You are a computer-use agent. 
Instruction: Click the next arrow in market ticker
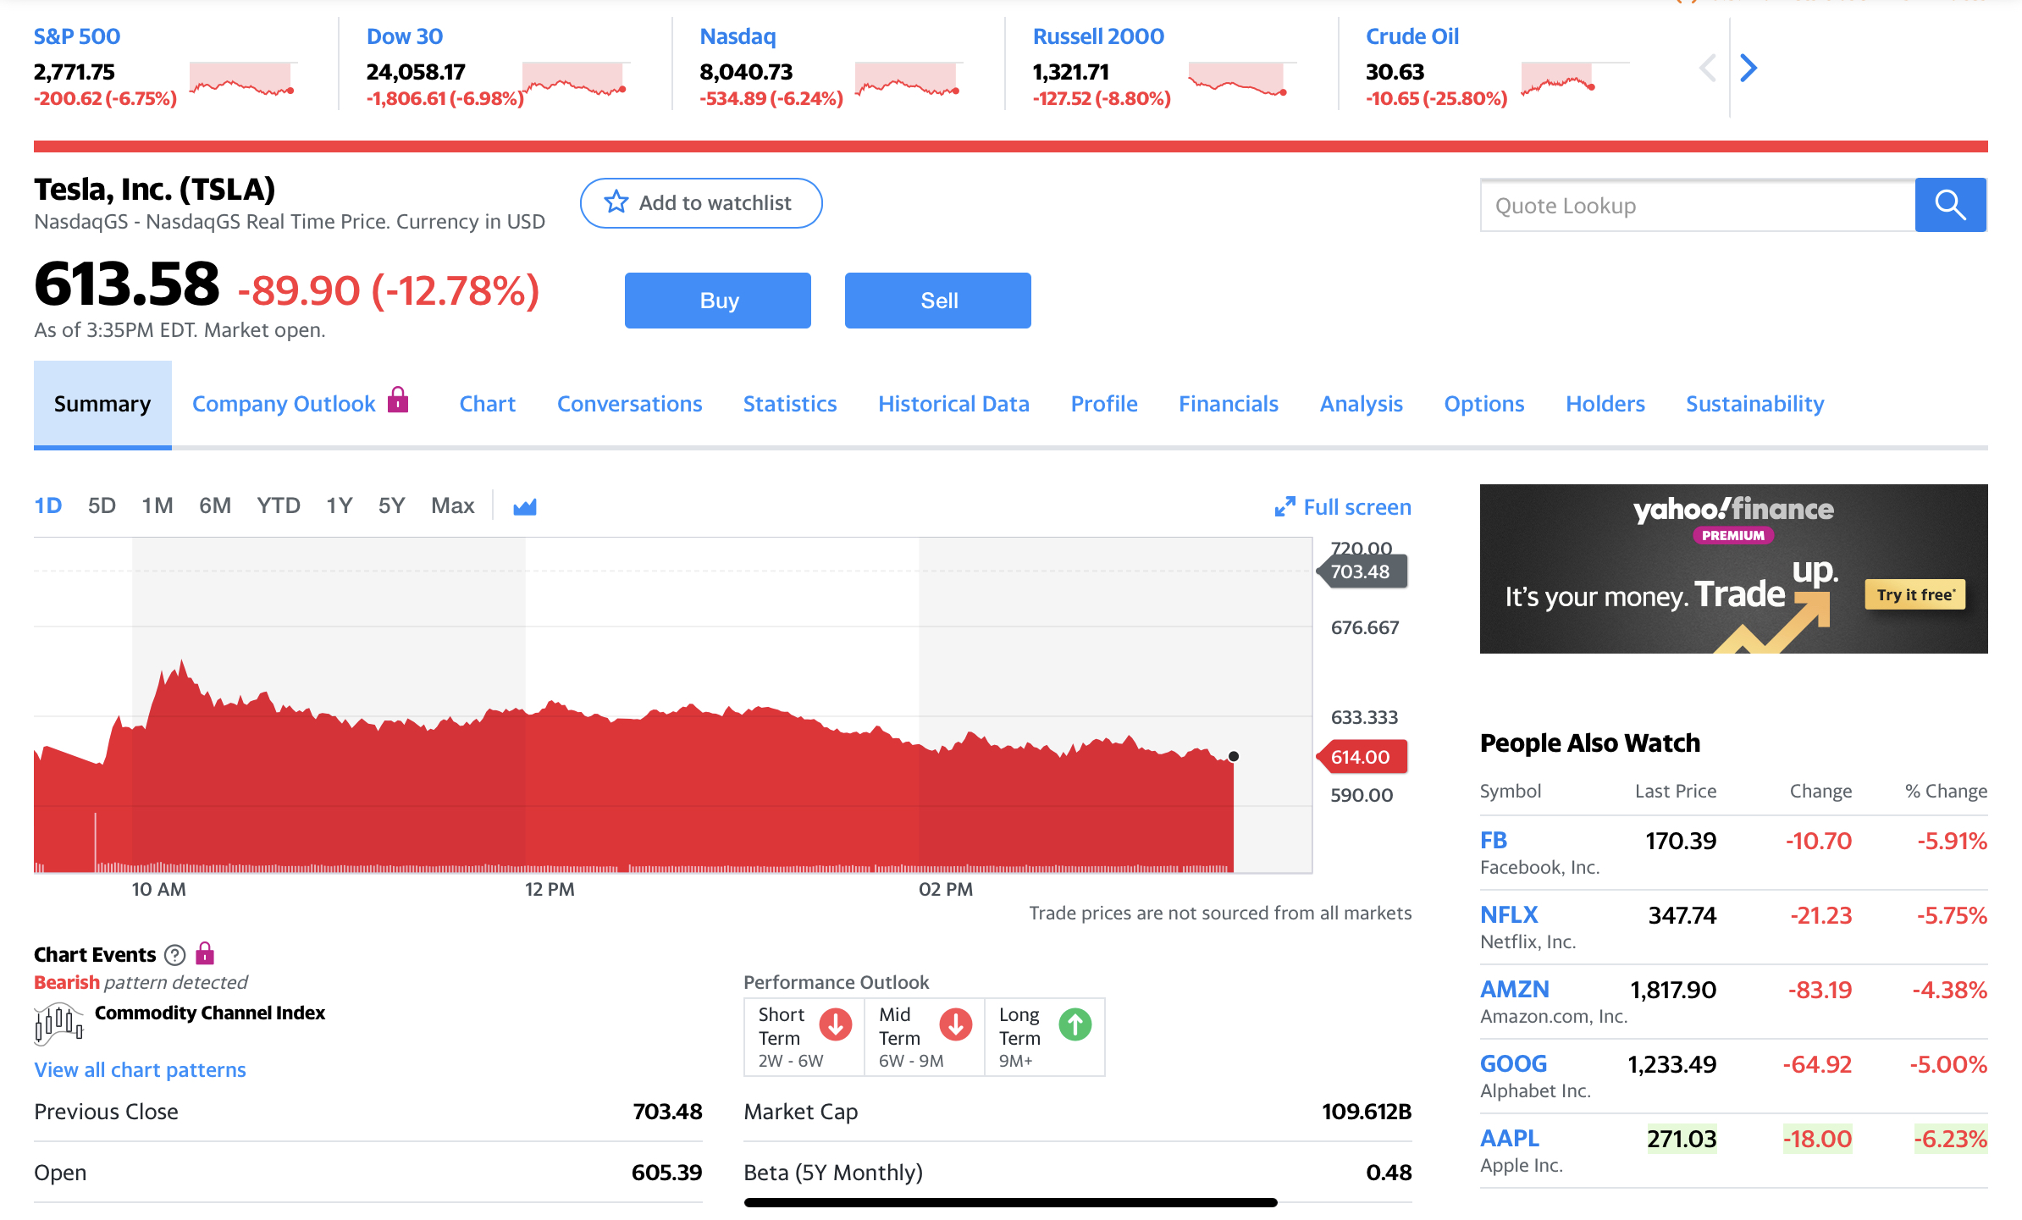[x=1749, y=68]
